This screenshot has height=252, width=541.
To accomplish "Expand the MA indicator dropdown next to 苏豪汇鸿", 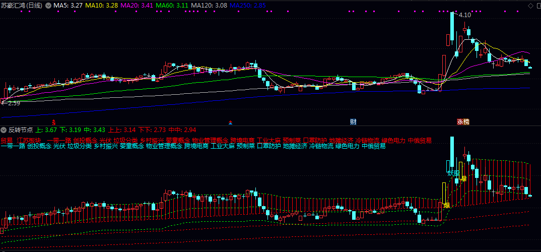I will (48, 5).
